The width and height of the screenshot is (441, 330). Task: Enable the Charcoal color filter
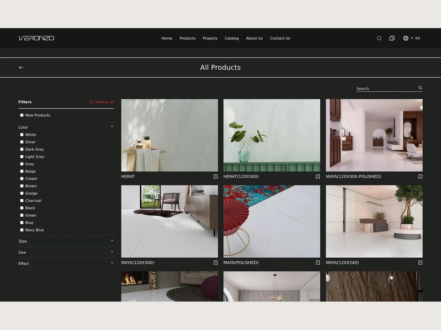pos(22,201)
